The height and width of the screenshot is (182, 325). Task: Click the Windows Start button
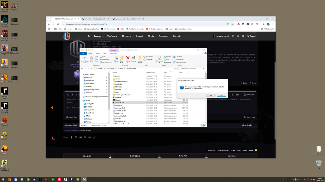tap(3, 179)
